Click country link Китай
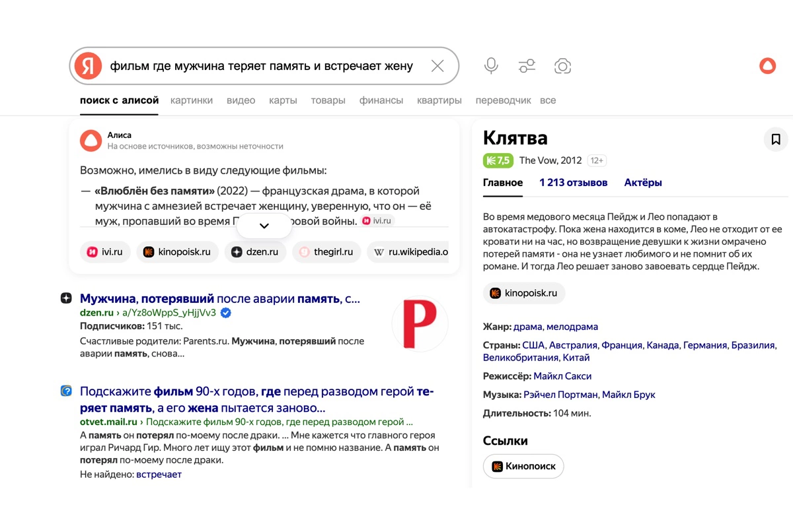 coord(576,358)
